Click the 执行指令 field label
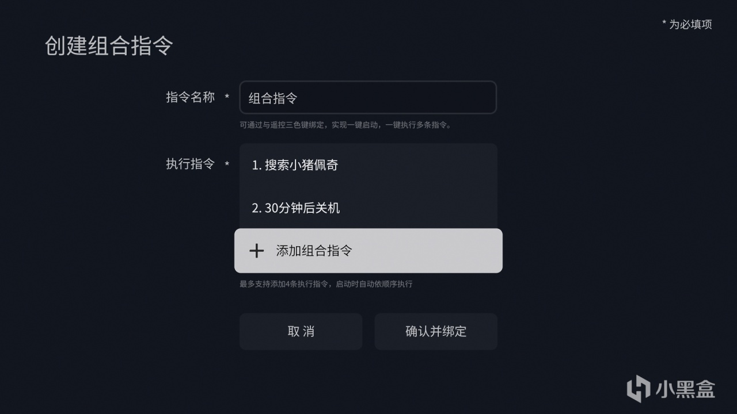 (190, 164)
